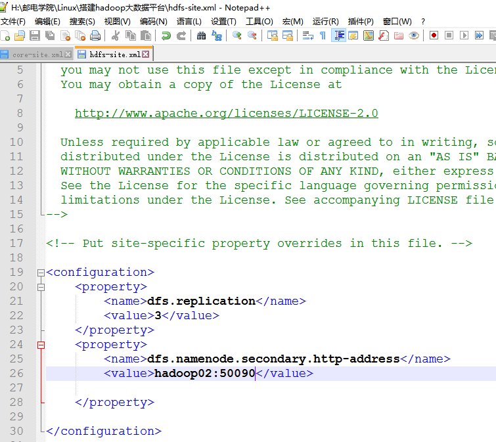Open the Replace dialog icon

pos(217,35)
